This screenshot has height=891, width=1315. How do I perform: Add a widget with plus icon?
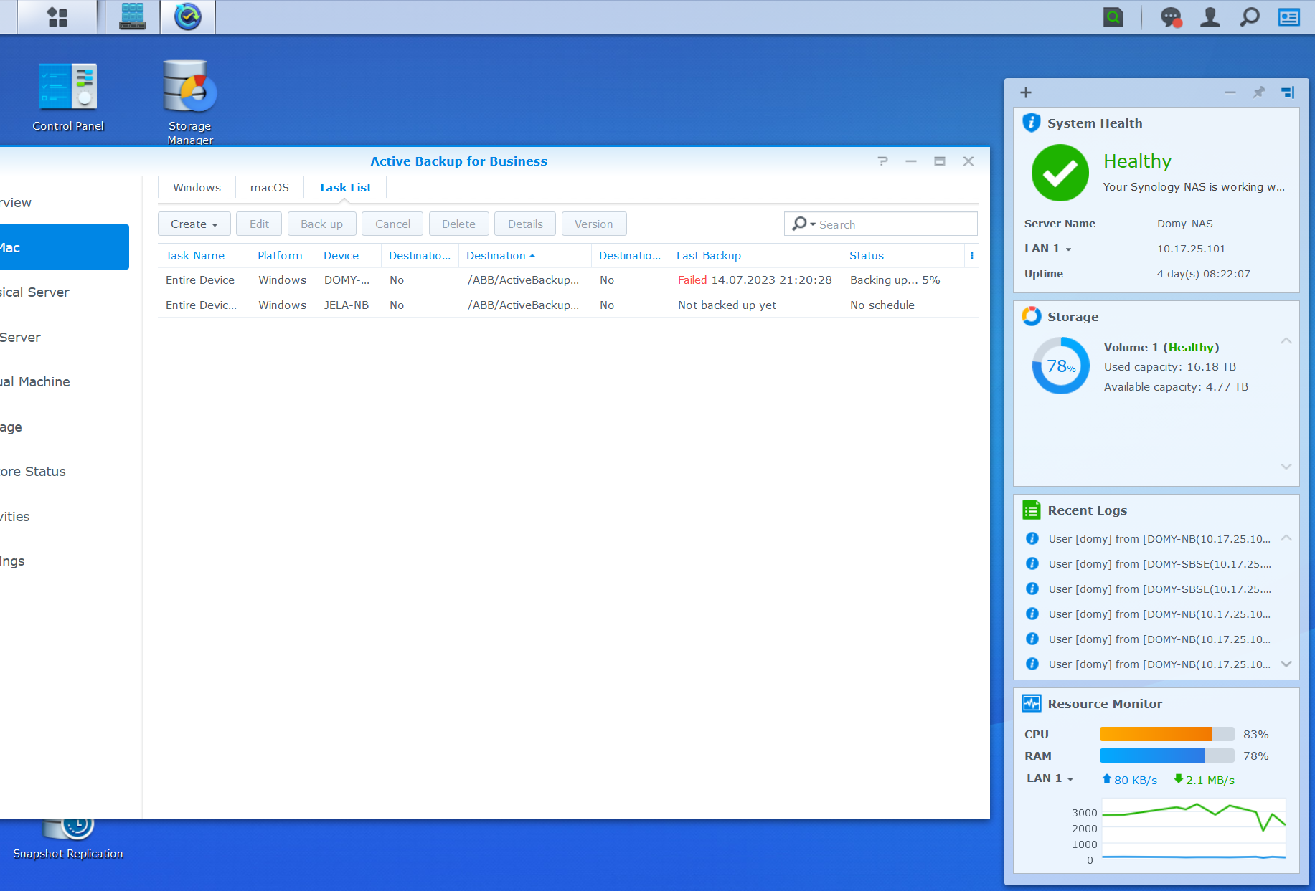1026,92
